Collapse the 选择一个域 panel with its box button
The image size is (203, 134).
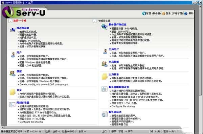pos(10,21)
